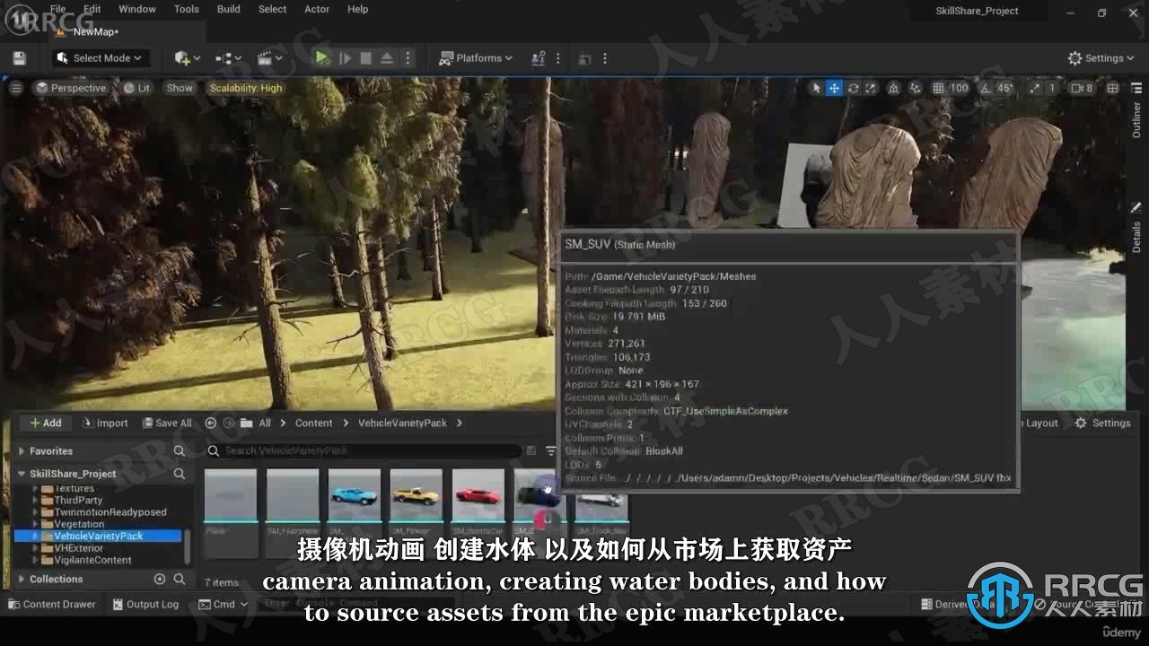Add a new collection plus icon
This screenshot has height=646, width=1149.
(x=160, y=580)
